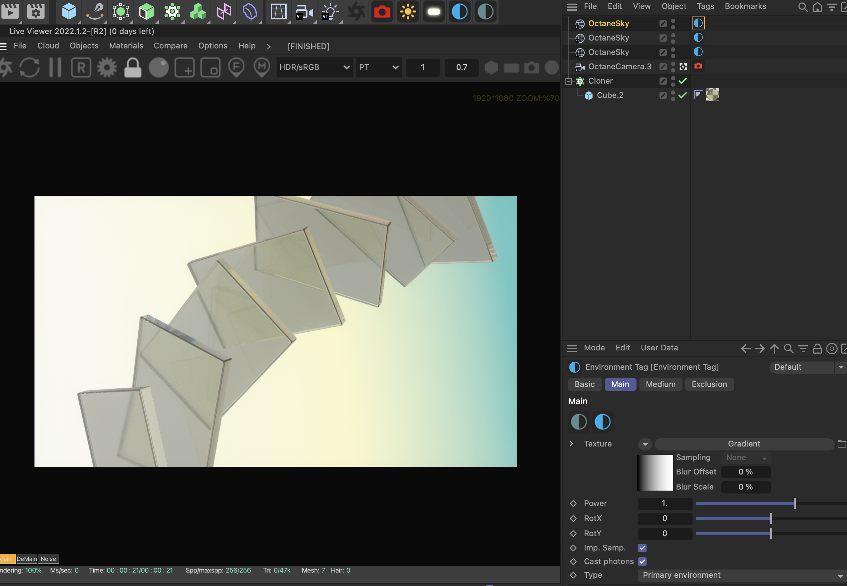Toggle the lock icon in Attribute Manager
Image resolution: width=847 pixels, height=586 pixels.
(x=817, y=349)
